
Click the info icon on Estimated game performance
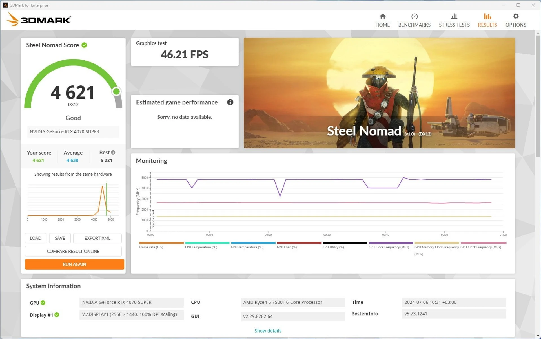(x=230, y=102)
